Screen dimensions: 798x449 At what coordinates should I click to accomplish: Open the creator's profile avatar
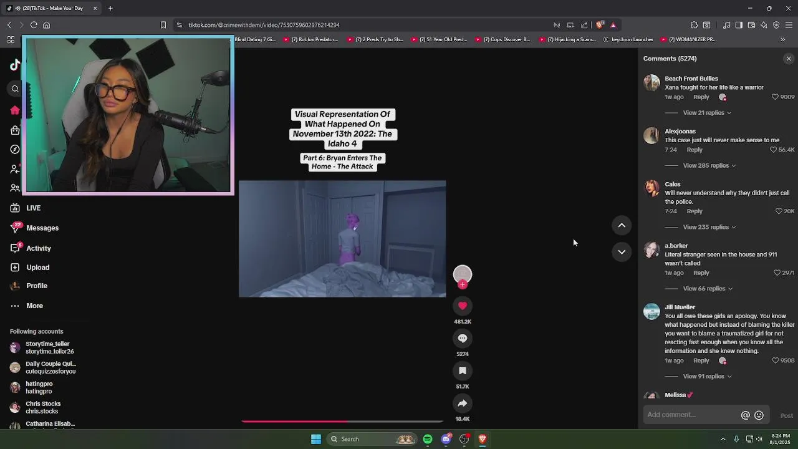click(x=463, y=274)
